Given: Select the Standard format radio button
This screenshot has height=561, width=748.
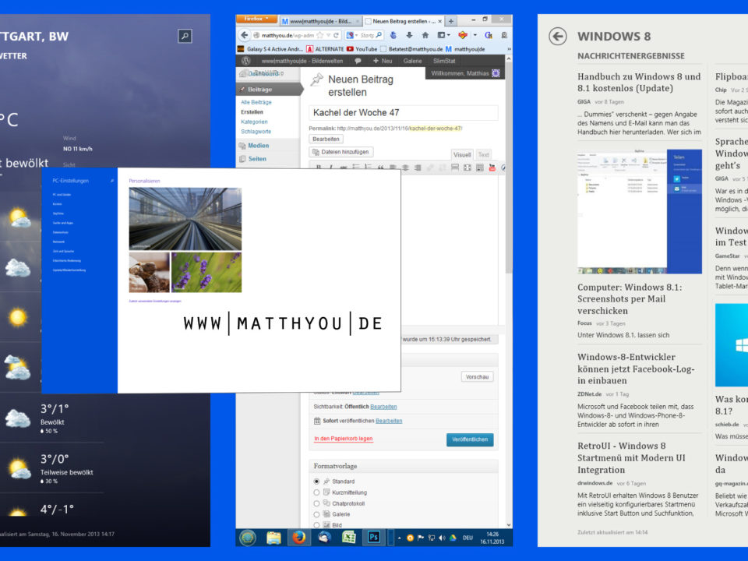Looking at the screenshot, I should [x=316, y=482].
